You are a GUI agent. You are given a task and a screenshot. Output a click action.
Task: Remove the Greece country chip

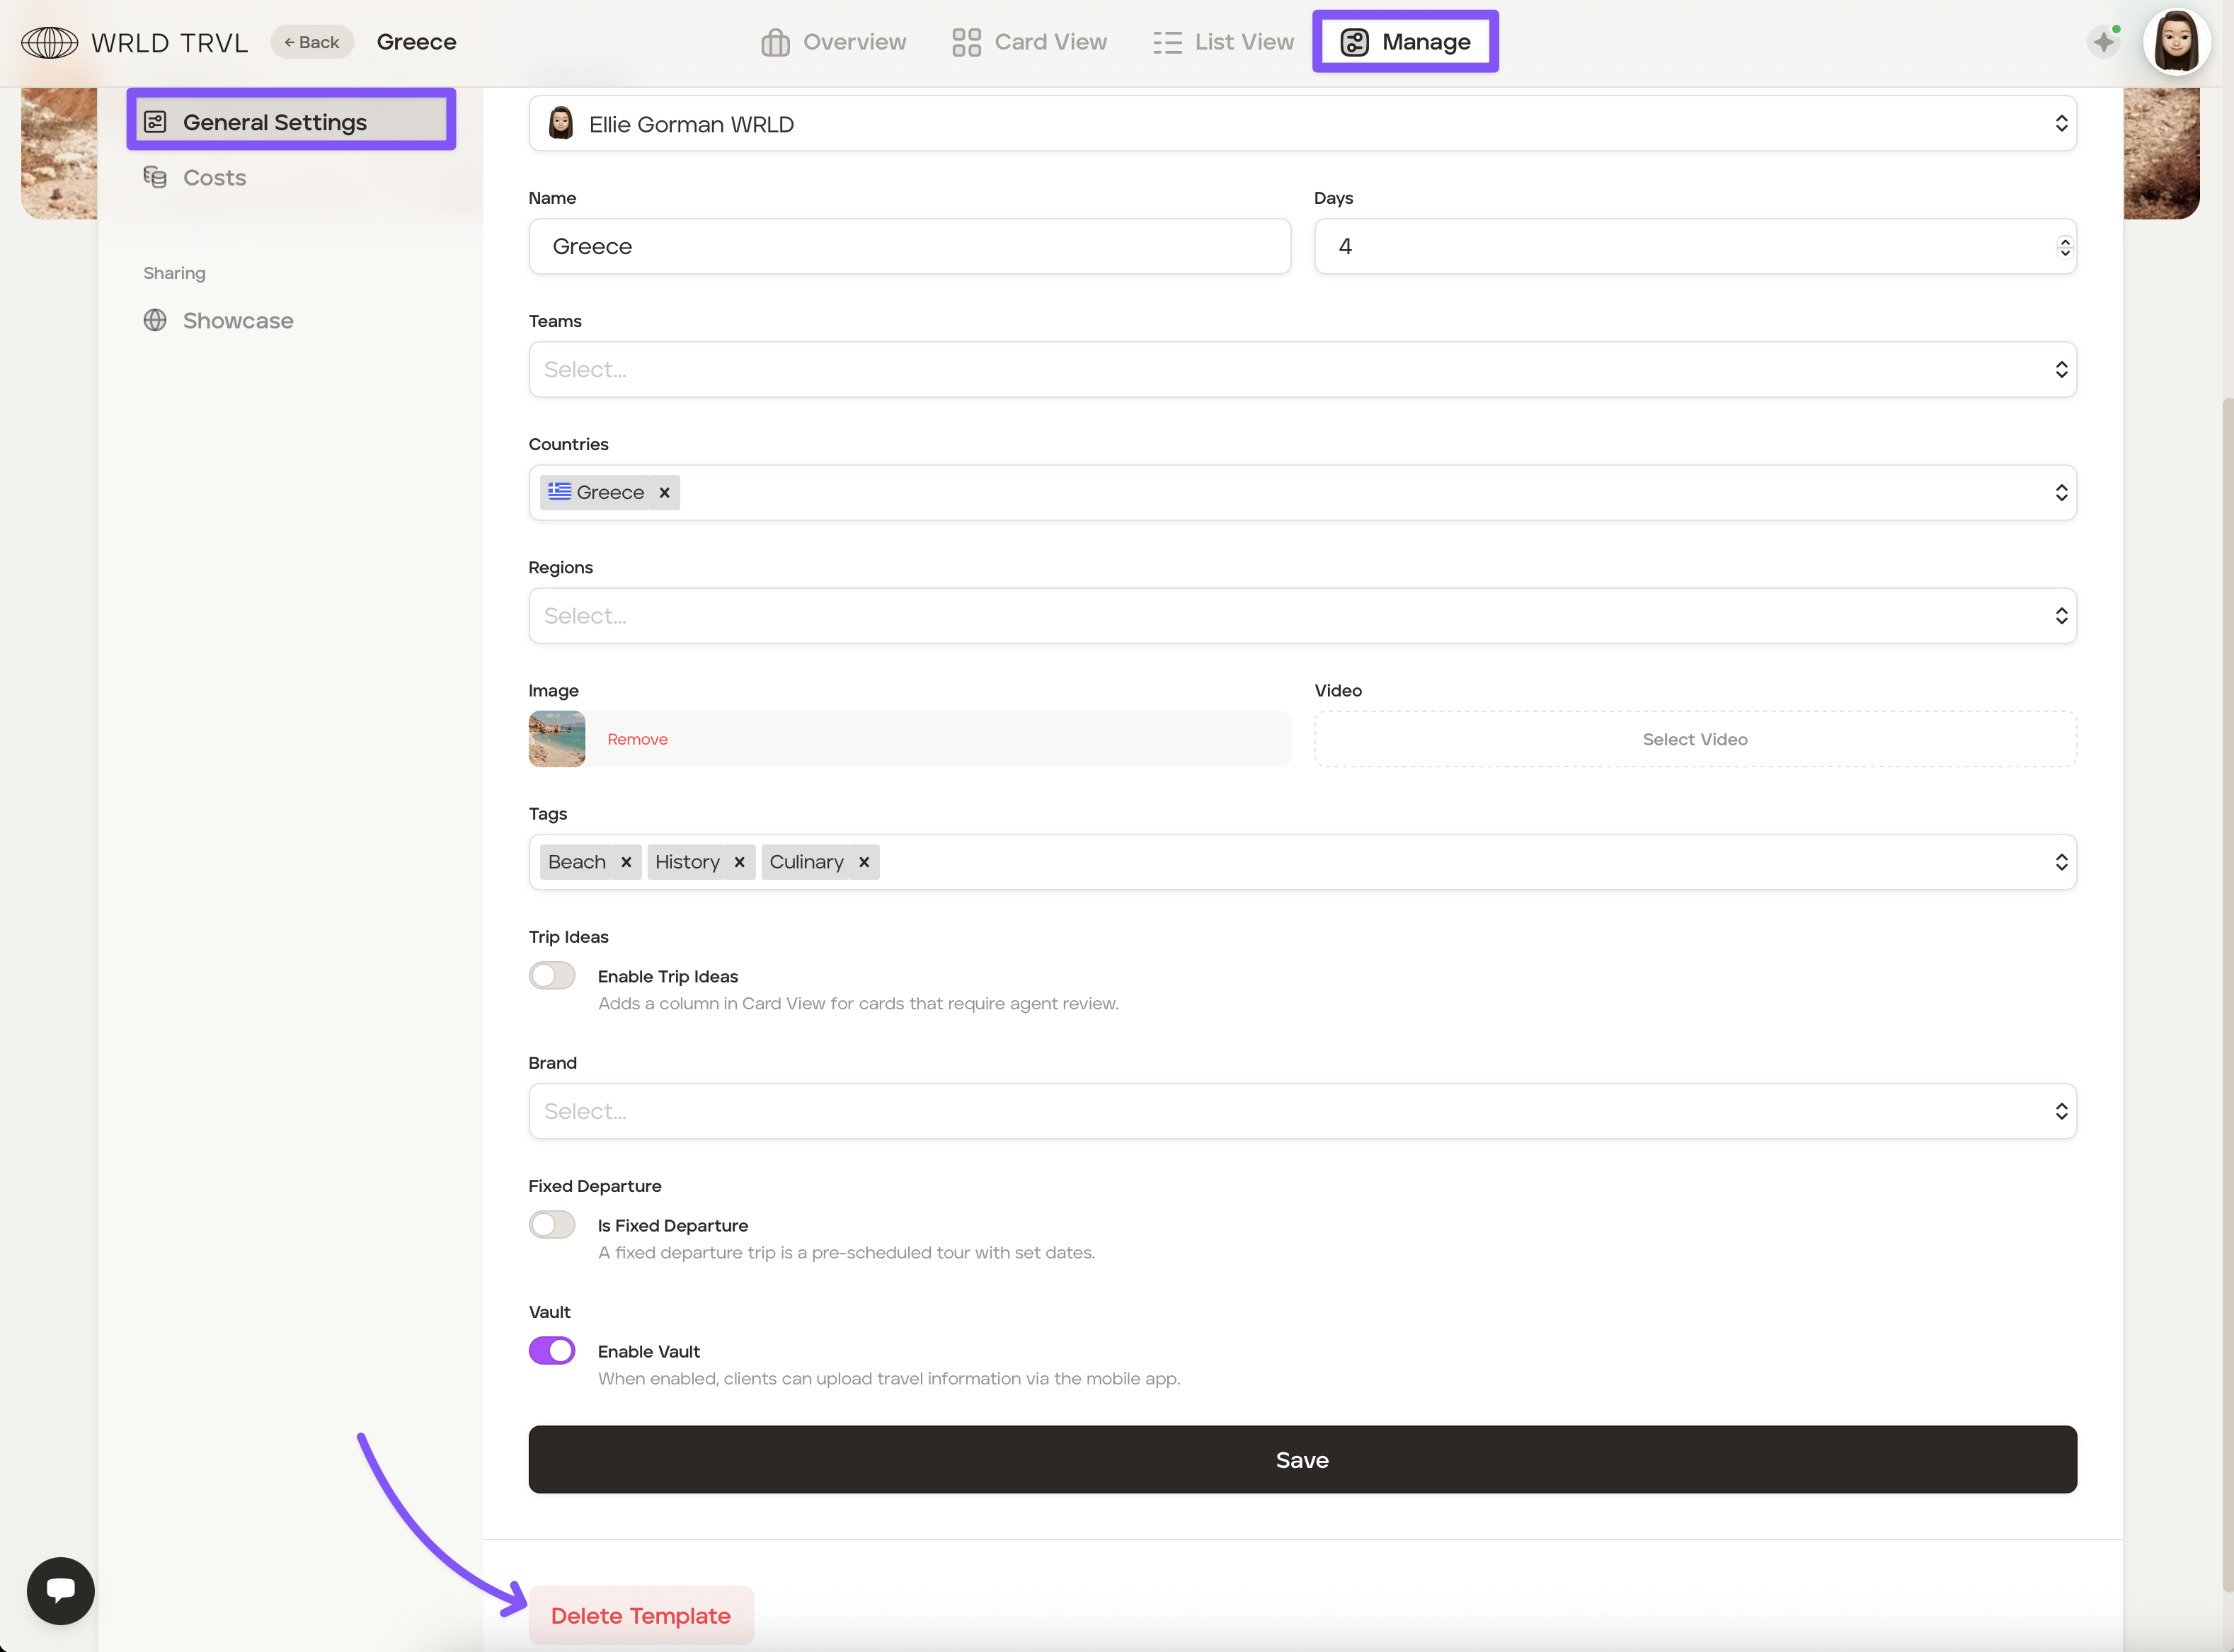[664, 493]
